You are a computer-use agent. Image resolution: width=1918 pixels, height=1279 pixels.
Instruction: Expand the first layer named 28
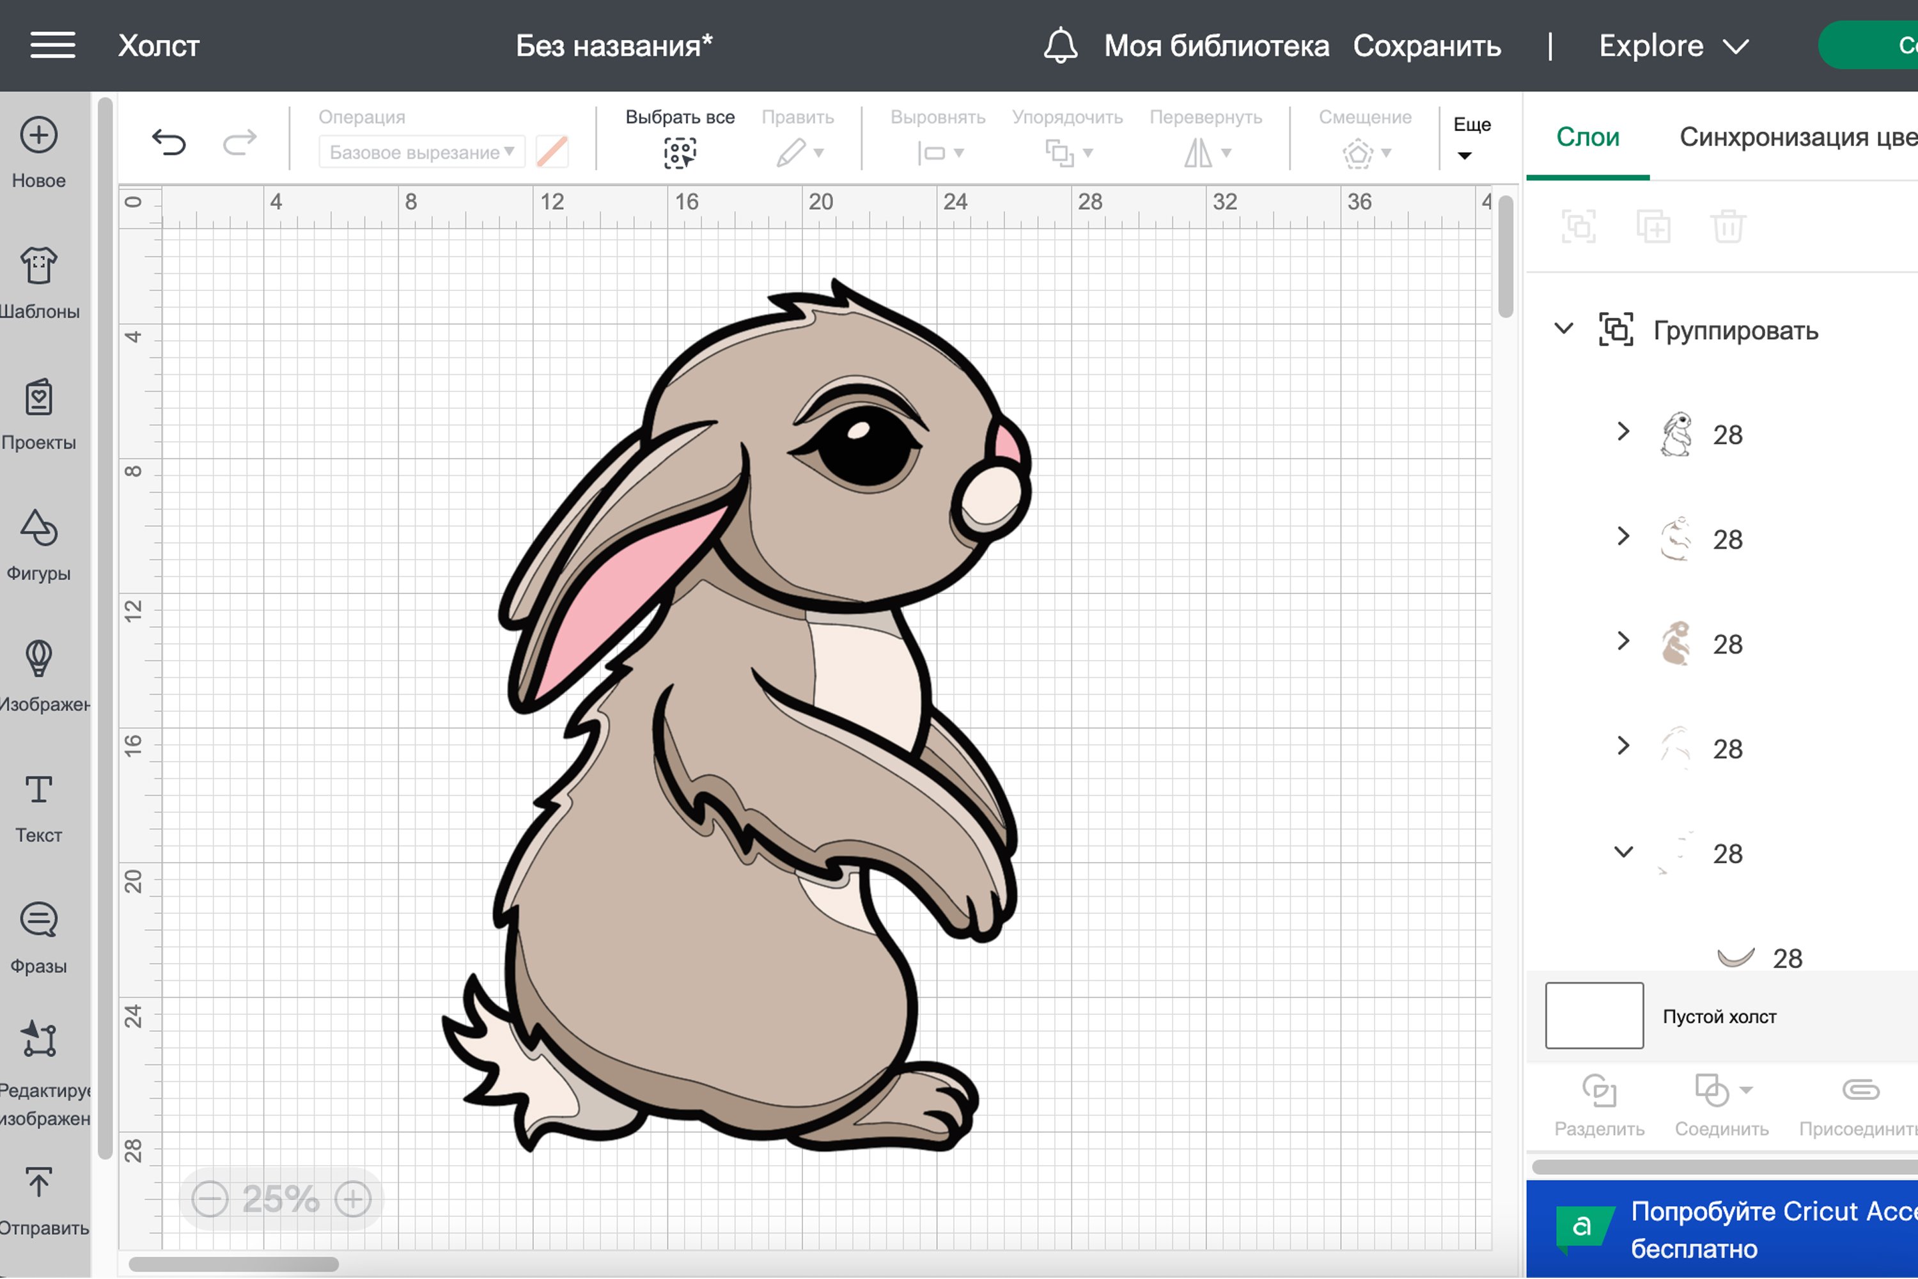[x=1623, y=432]
